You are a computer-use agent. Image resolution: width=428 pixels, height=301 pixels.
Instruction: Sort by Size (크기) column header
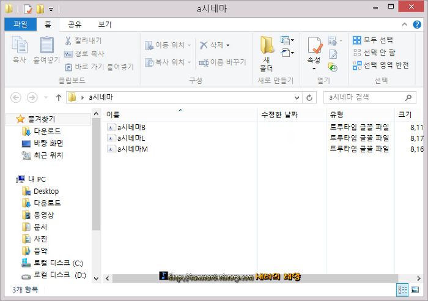click(410, 115)
